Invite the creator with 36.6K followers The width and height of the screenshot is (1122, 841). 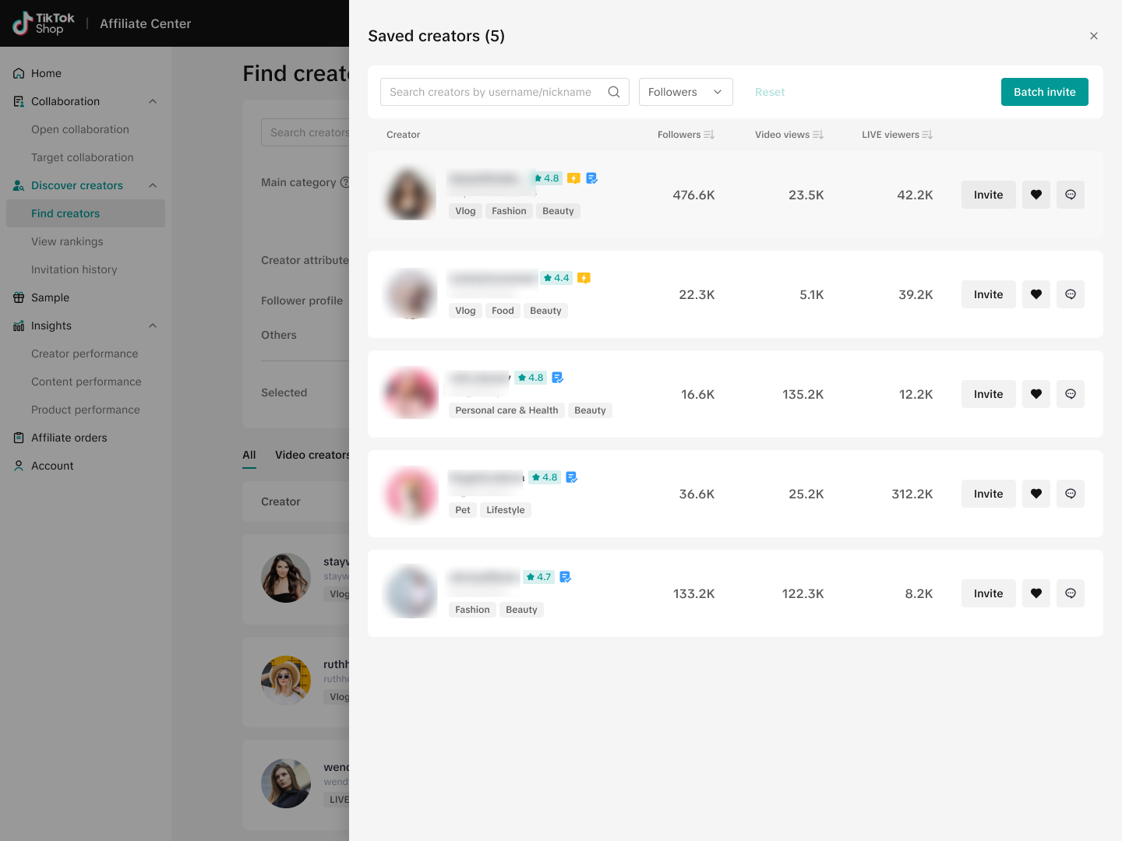[x=989, y=494]
